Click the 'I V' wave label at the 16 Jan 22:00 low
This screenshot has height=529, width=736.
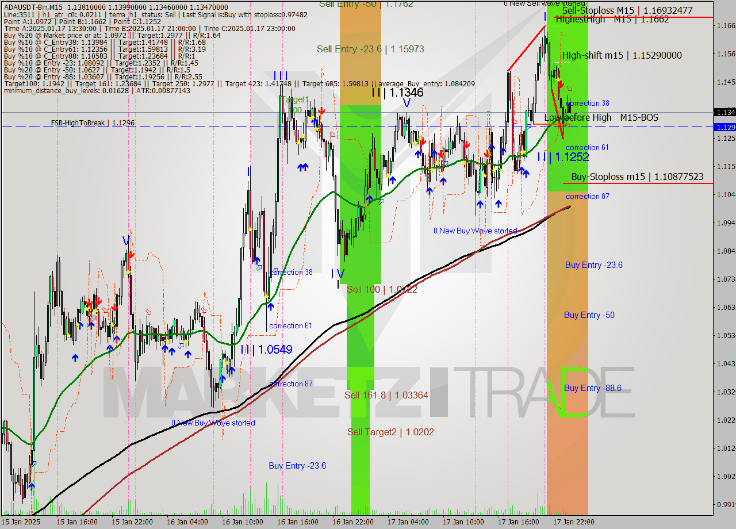pos(338,273)
